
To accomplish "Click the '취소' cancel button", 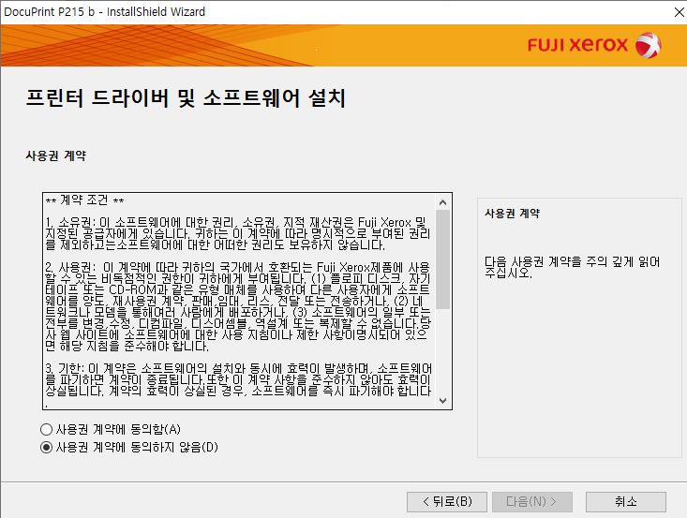I will tap(626, 501).
